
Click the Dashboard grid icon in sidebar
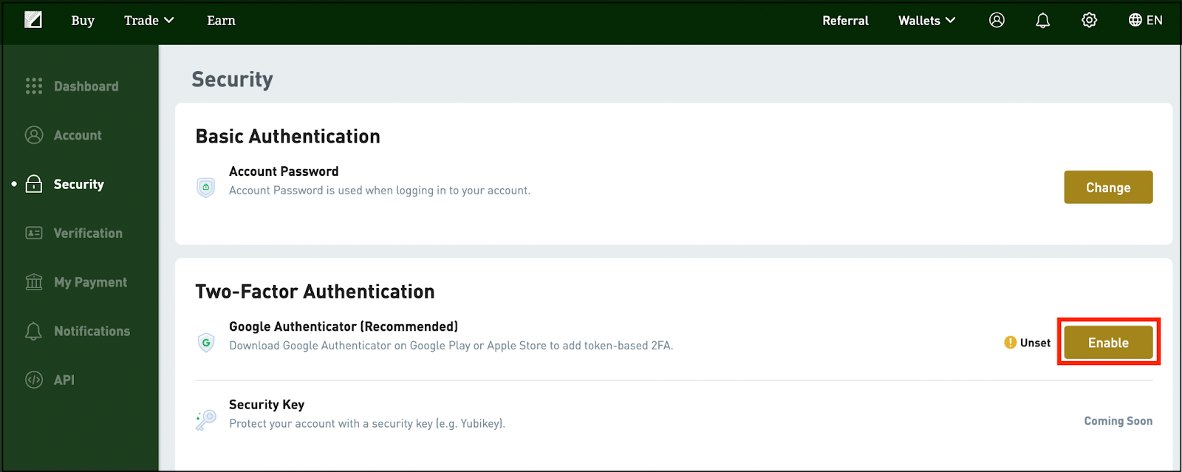tap(34, 86)
